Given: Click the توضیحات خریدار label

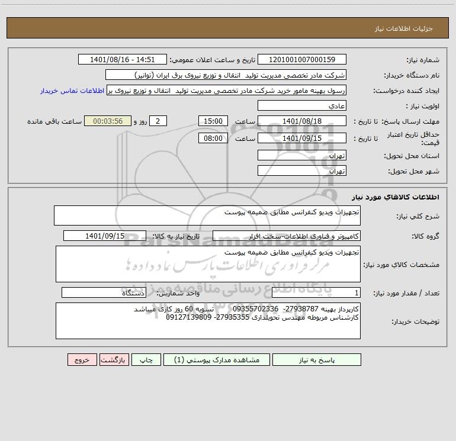Looking at the screenshot, I should point(416,321).
